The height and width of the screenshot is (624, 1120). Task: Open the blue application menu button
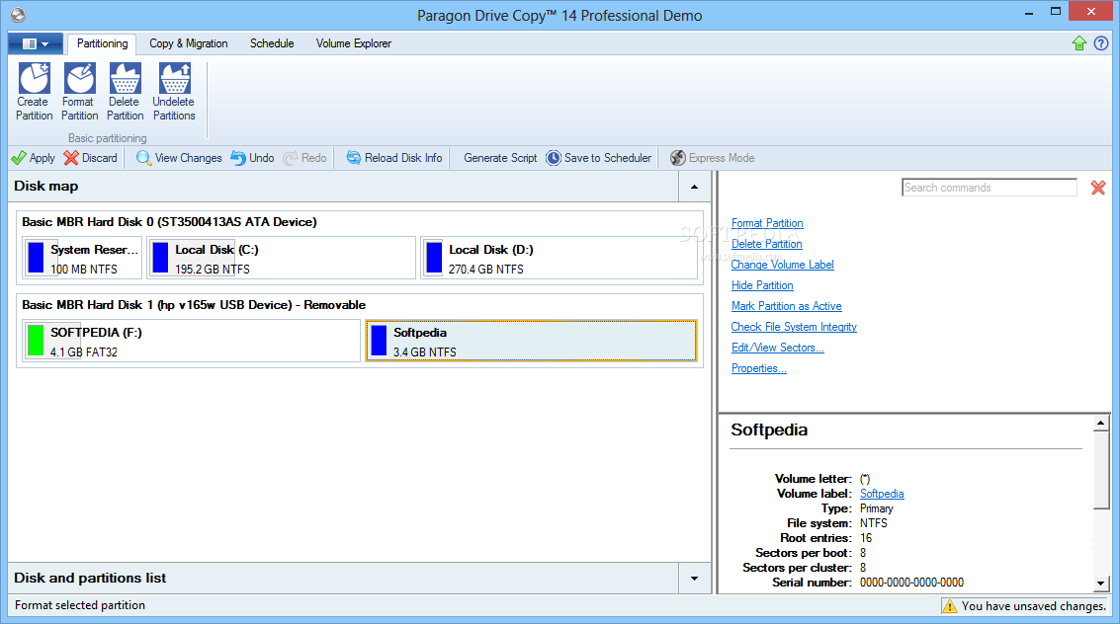pyautogui.click(x=35, y=43)
